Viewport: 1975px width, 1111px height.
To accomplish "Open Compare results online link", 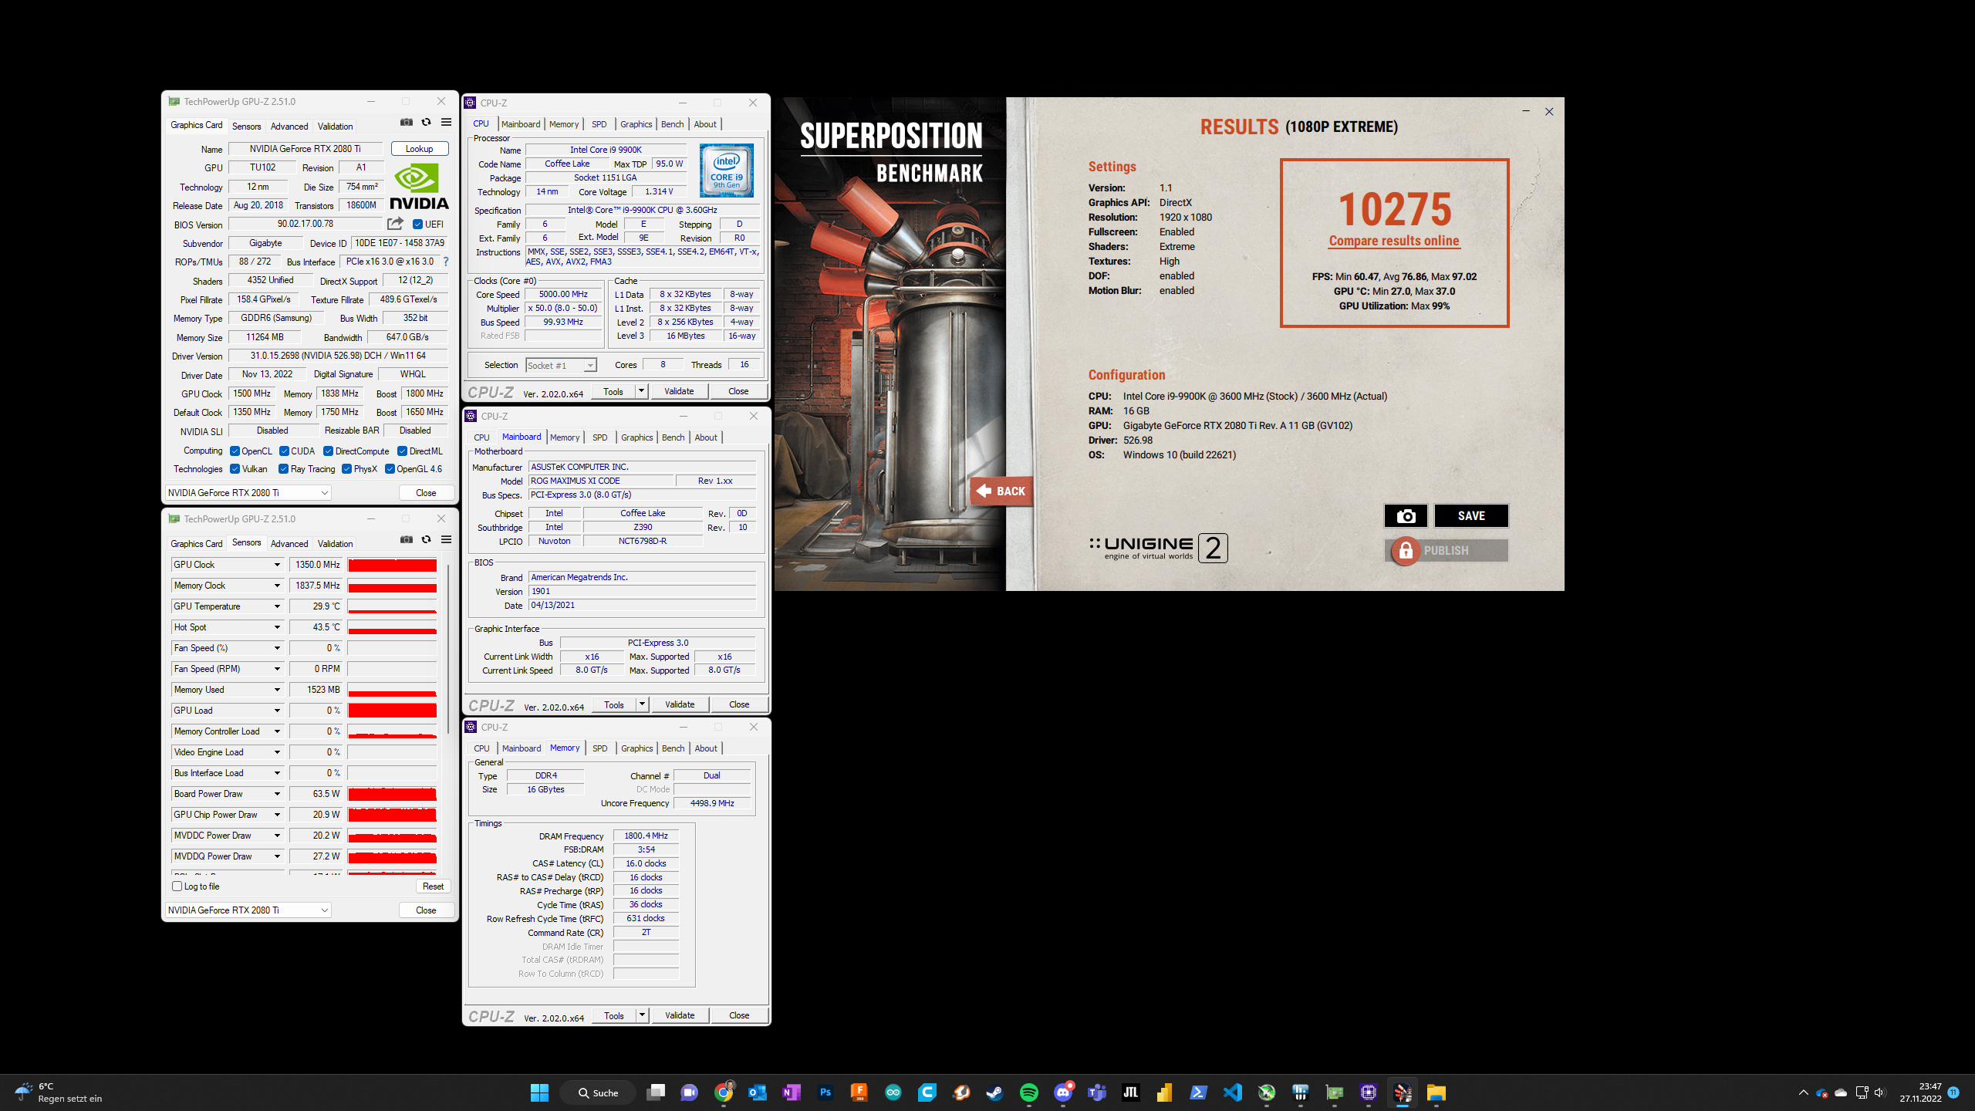I will coord(1394,241).
